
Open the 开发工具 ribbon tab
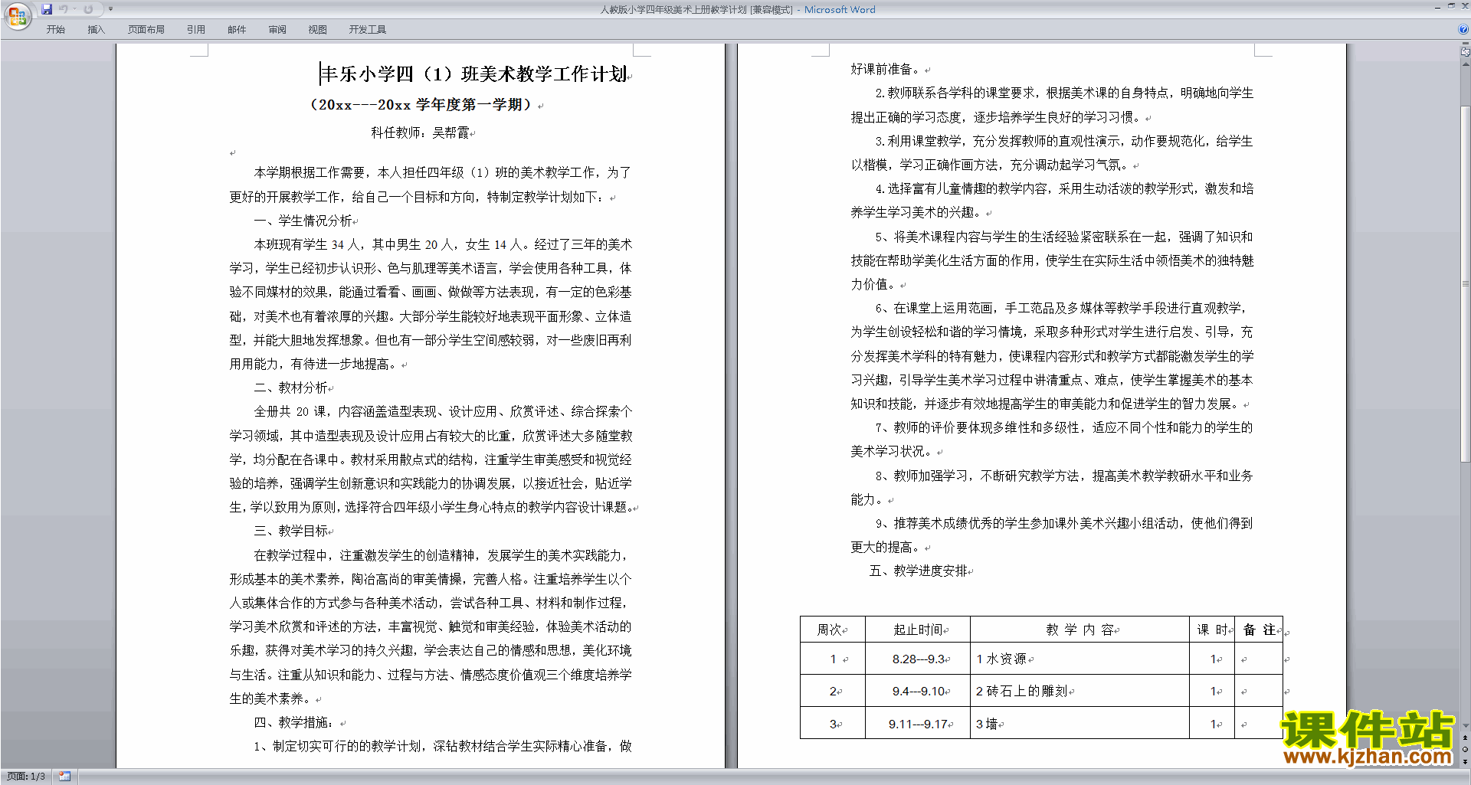coord(368,30)
